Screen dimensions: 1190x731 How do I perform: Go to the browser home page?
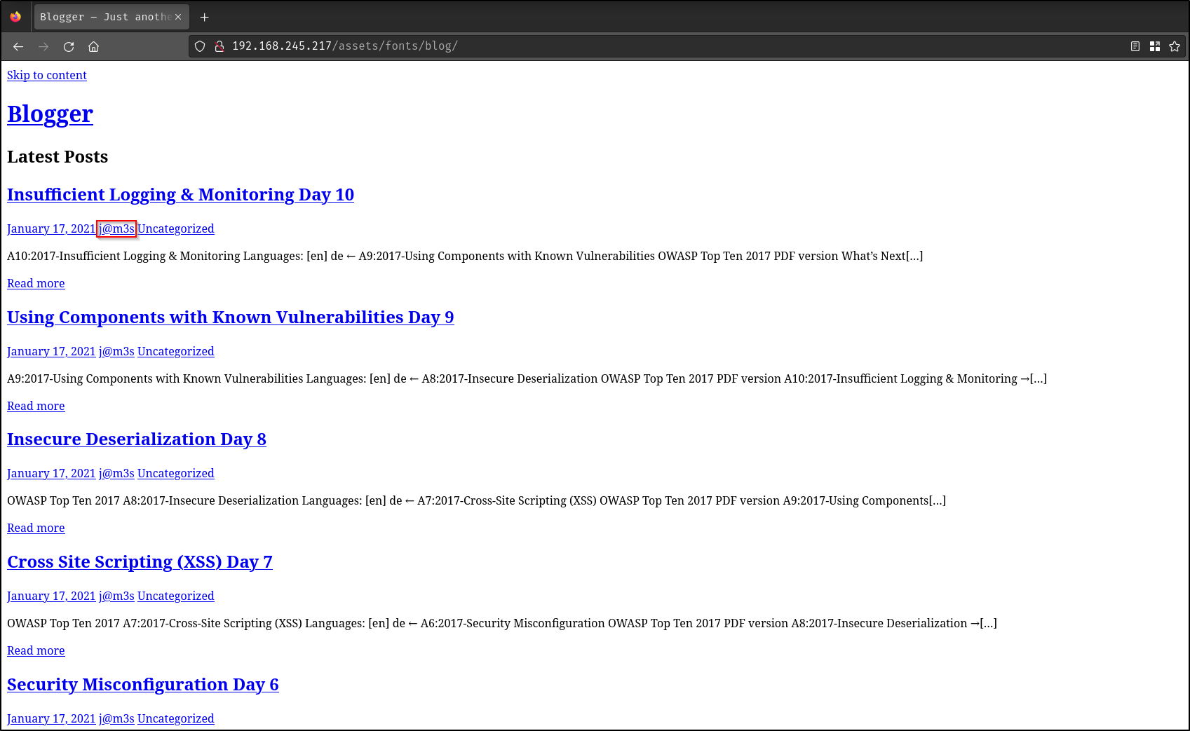pos(93,46)
